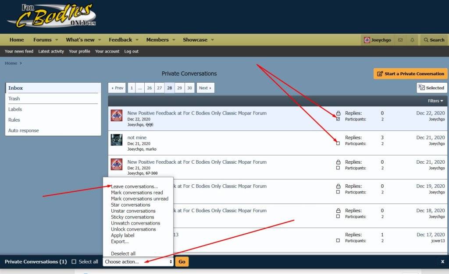Click the lock icon on the Dec 19 conversation

coord(339,186)
